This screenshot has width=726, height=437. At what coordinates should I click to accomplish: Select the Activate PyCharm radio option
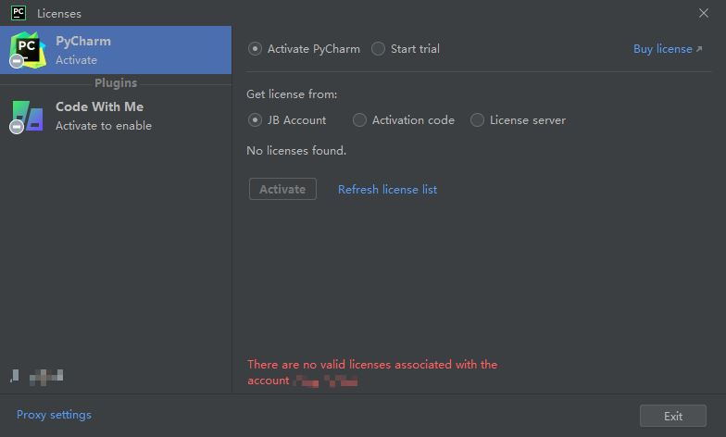click(x=255, y=48)
